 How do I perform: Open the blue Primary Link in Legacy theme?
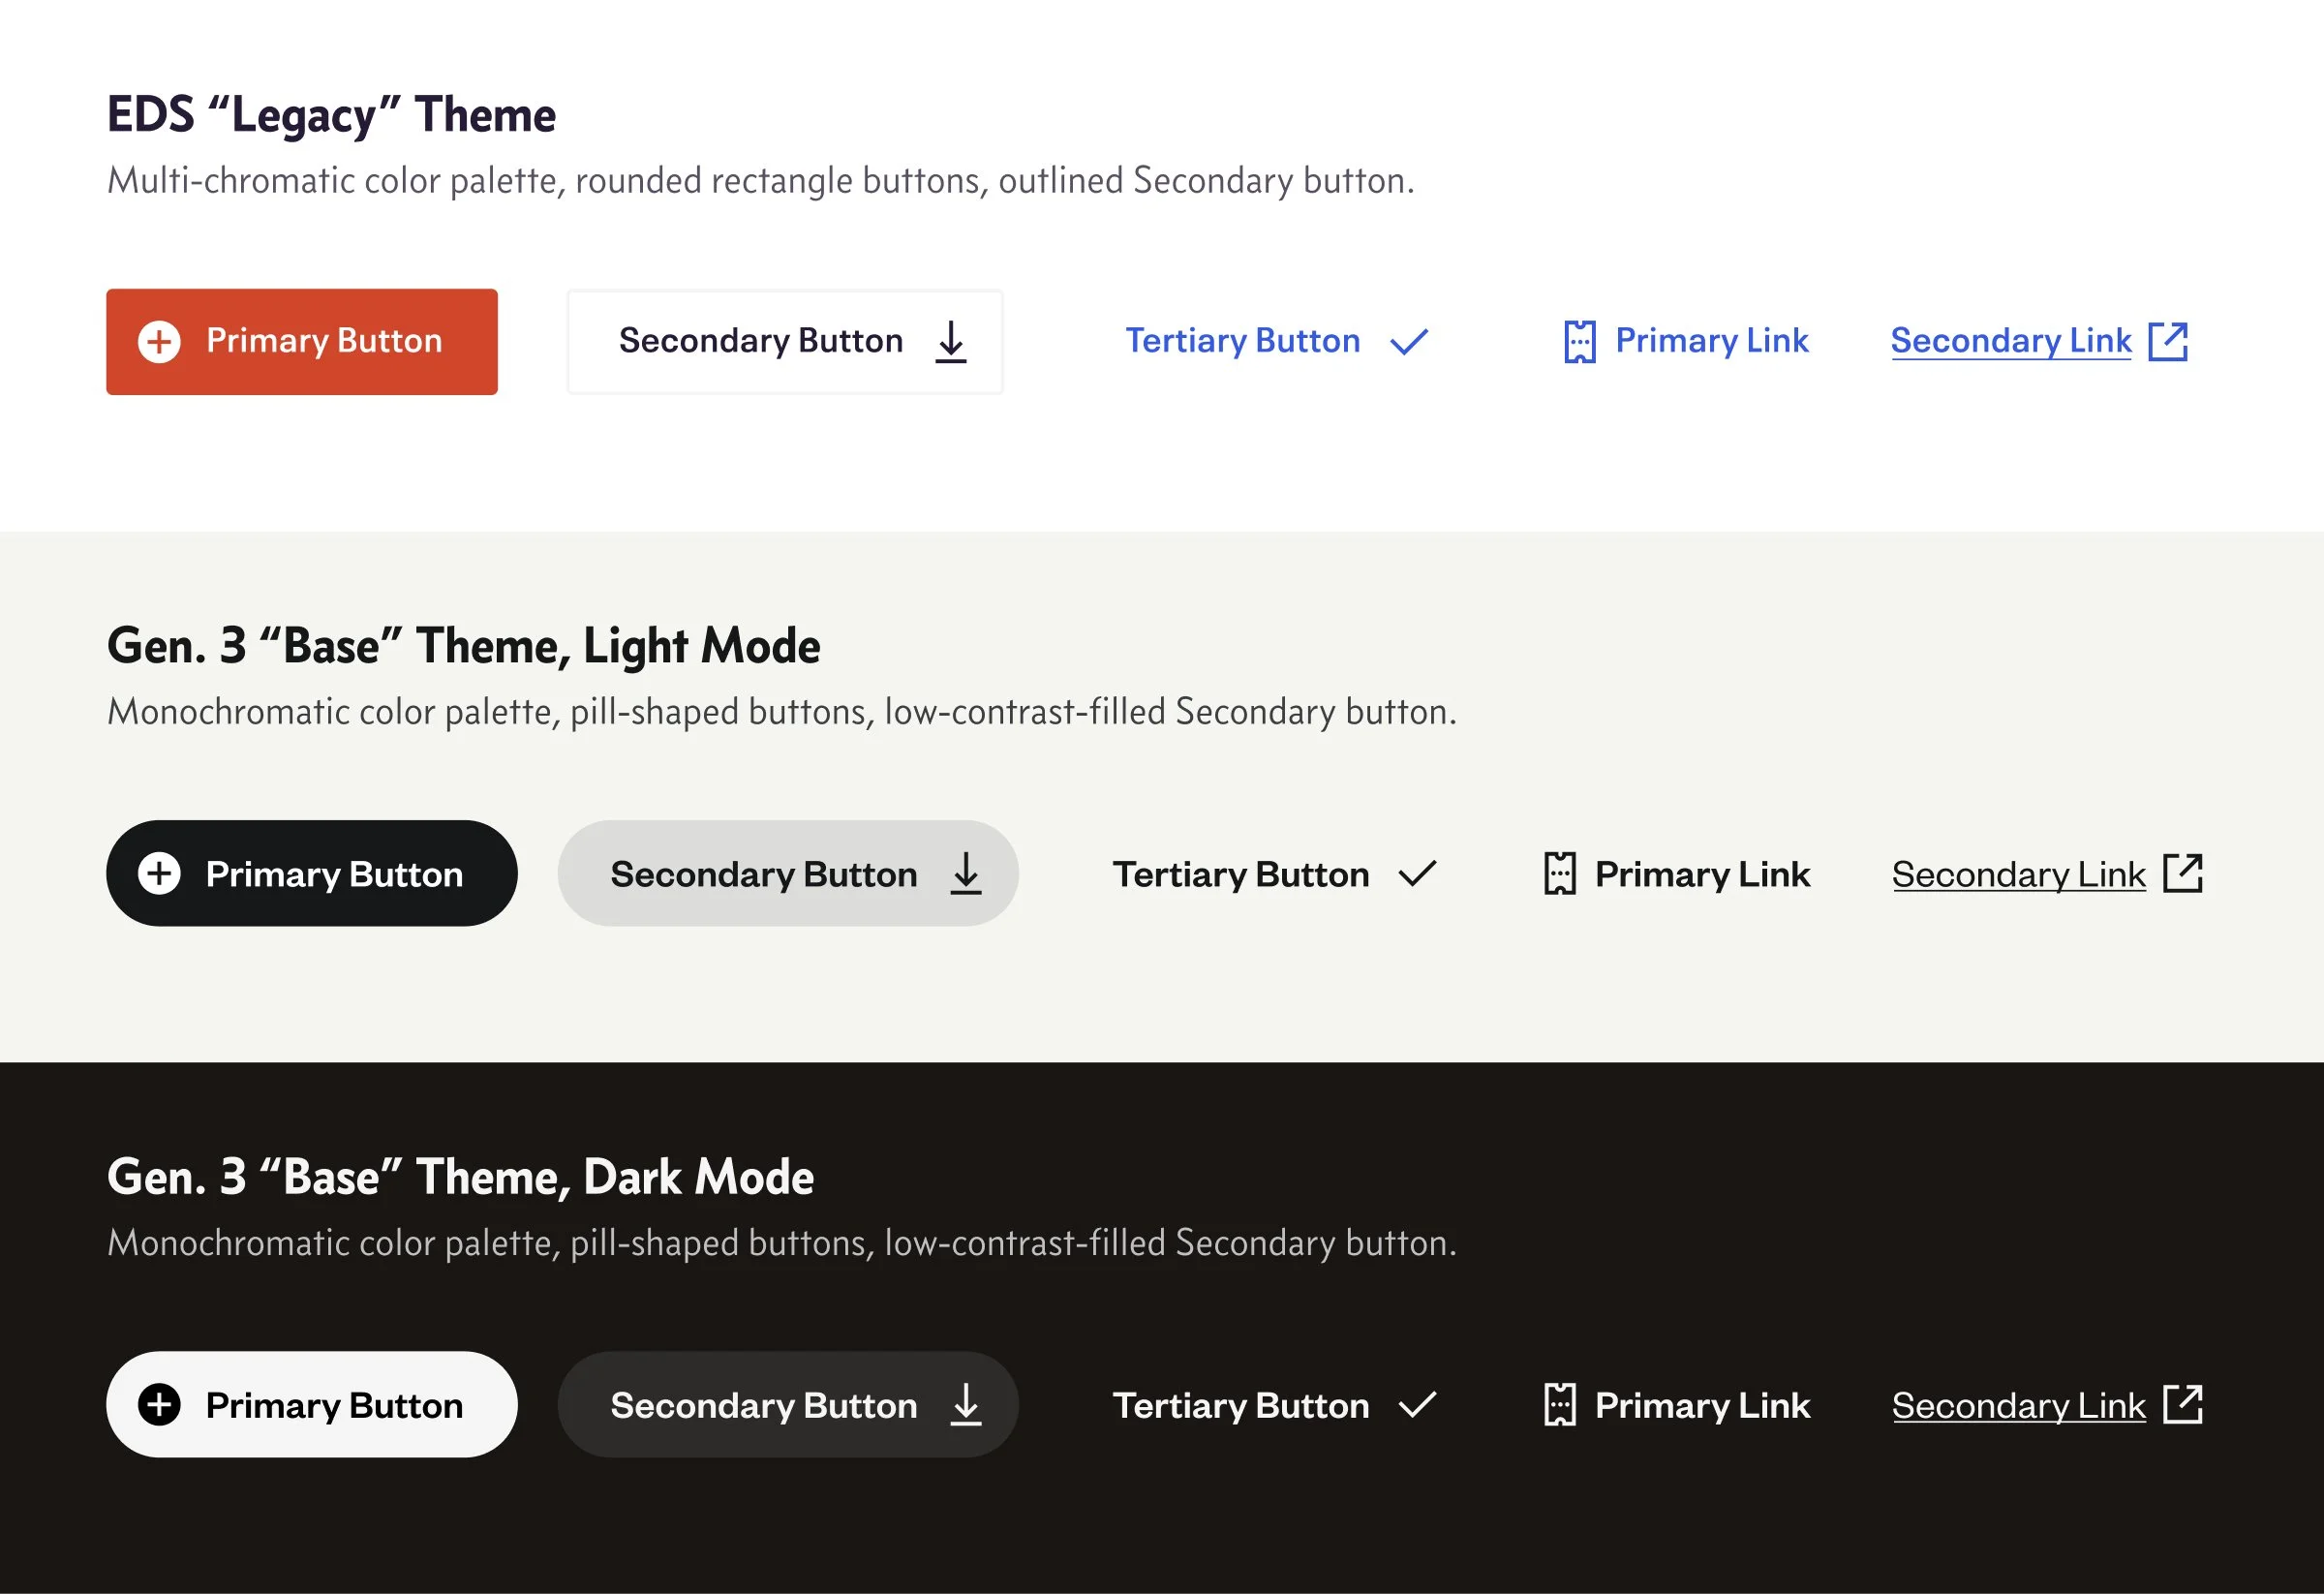pyautogui.click(x=1686, y=342)
